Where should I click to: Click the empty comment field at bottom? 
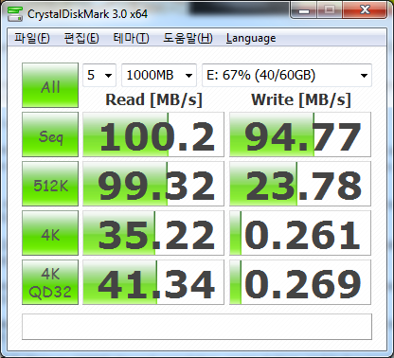[x=197, y=327]
